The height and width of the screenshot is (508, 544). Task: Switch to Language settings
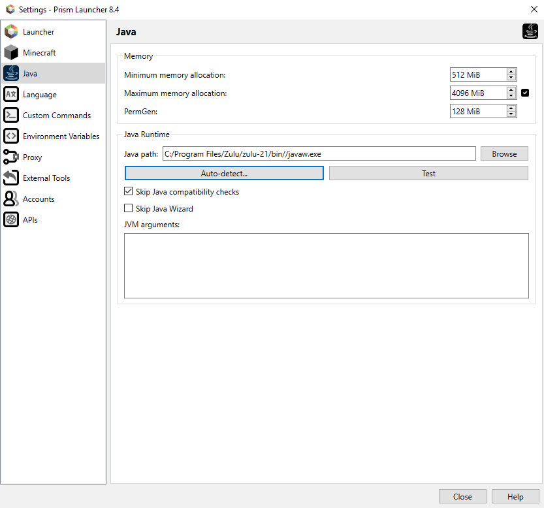(x=54, y=95)
